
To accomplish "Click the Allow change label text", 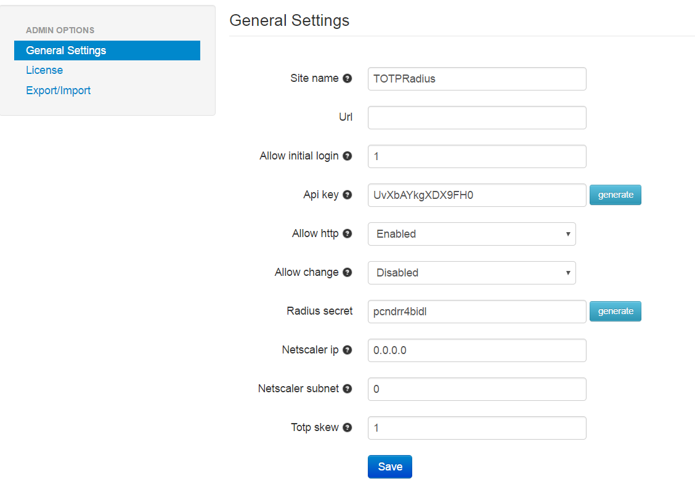I will click(x=307, y=272).
